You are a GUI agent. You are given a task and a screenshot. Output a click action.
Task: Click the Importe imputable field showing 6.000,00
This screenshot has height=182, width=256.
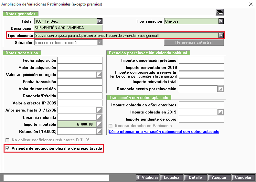77,124
